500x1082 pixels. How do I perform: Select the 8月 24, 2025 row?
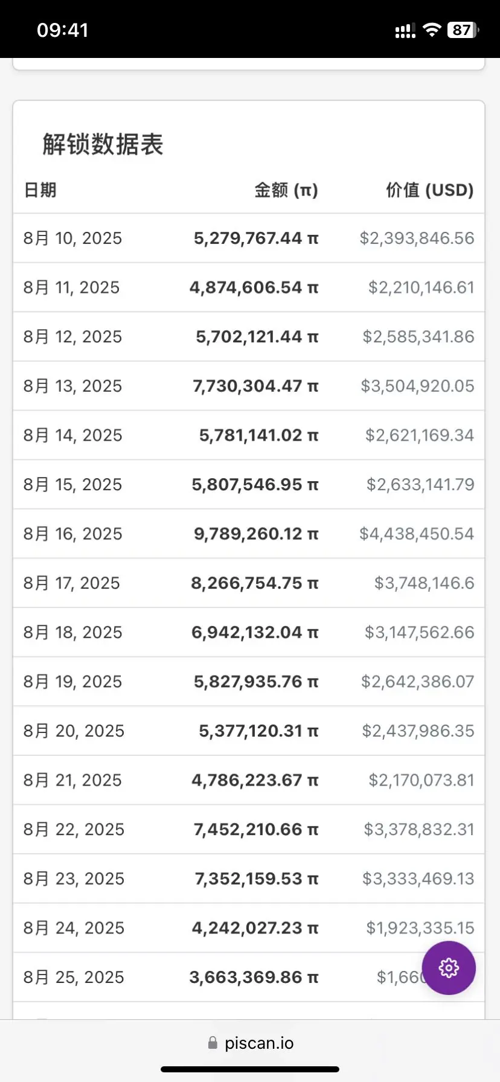click(249, 928)
